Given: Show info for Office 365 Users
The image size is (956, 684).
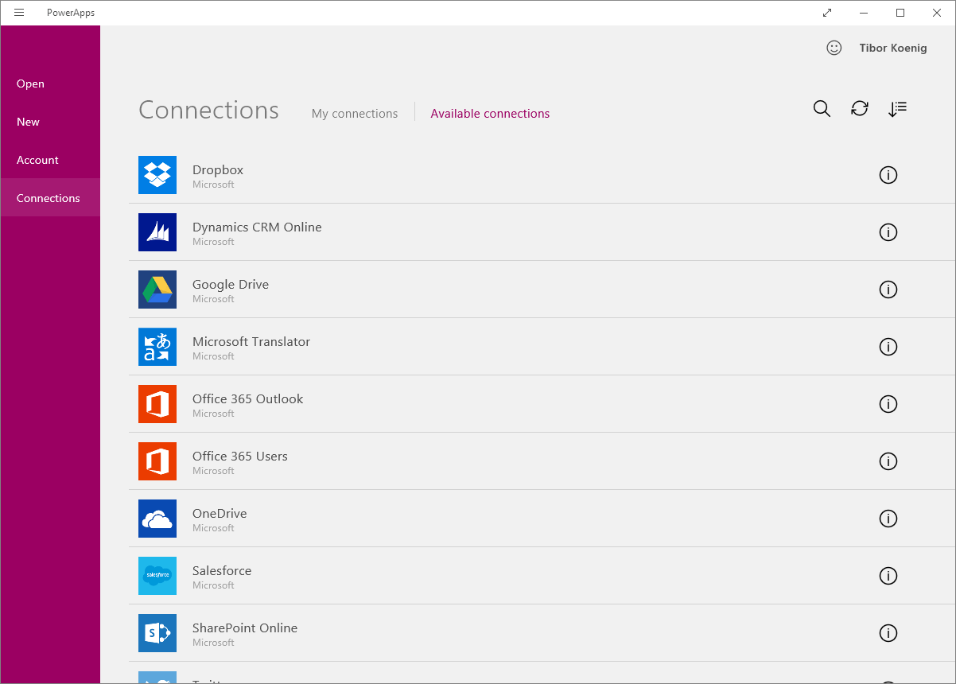Looking at the screenshot, I should (x=888, y=461).
